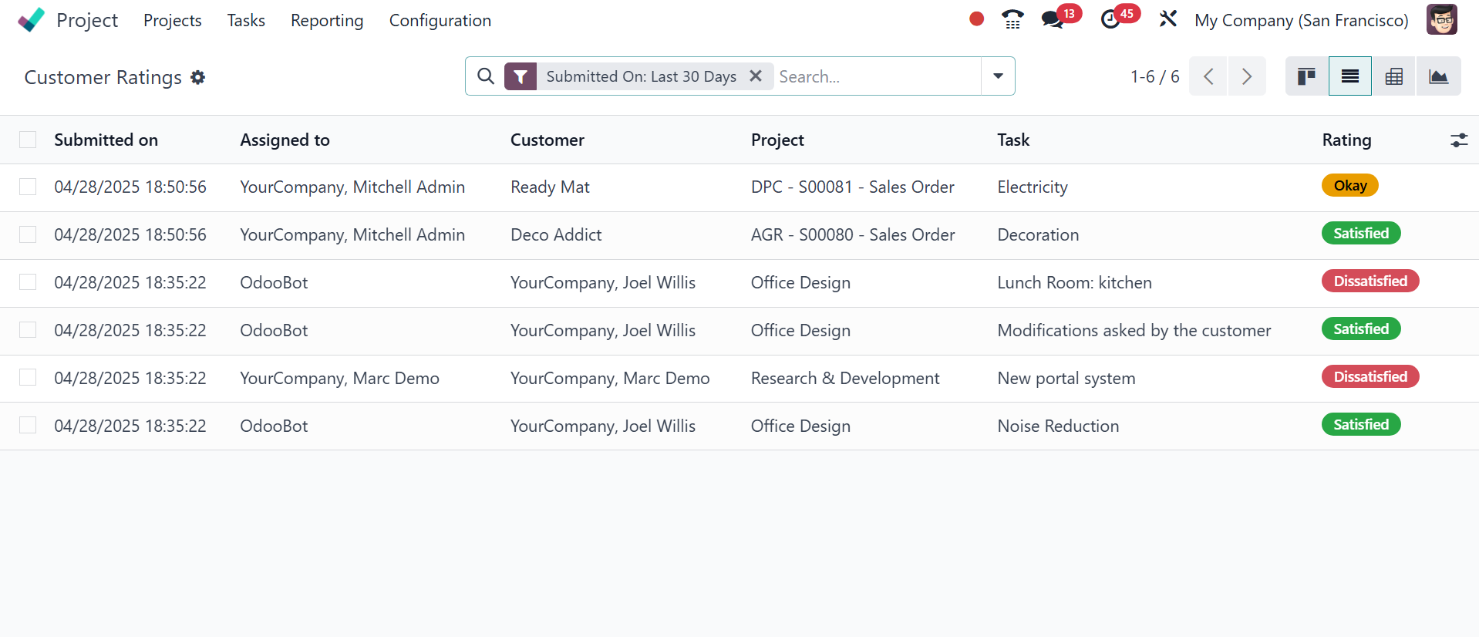The image size is (1479, 637).
Task: Open the Configuration menu
Action: coord(440,20)
